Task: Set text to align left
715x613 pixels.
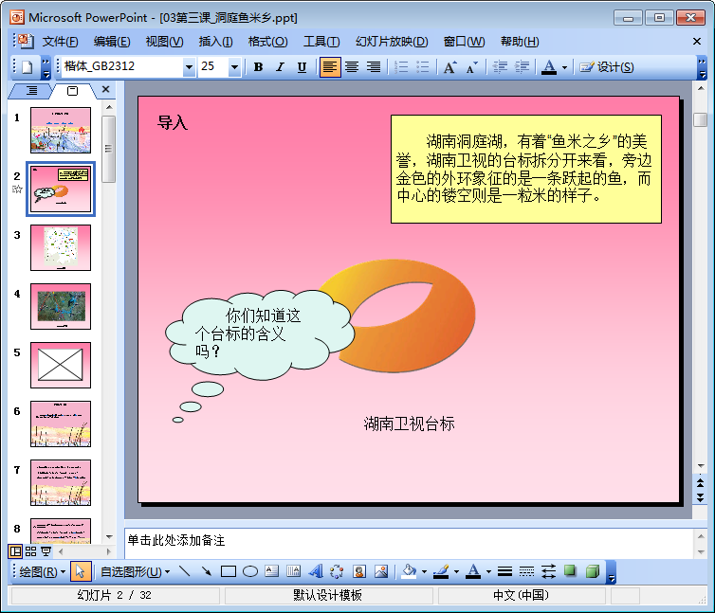Action: 330,67
